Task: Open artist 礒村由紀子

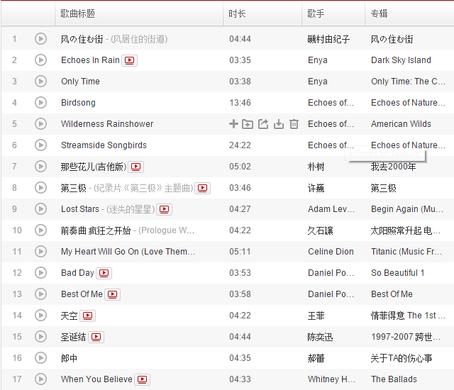Action: coord(328,39)
